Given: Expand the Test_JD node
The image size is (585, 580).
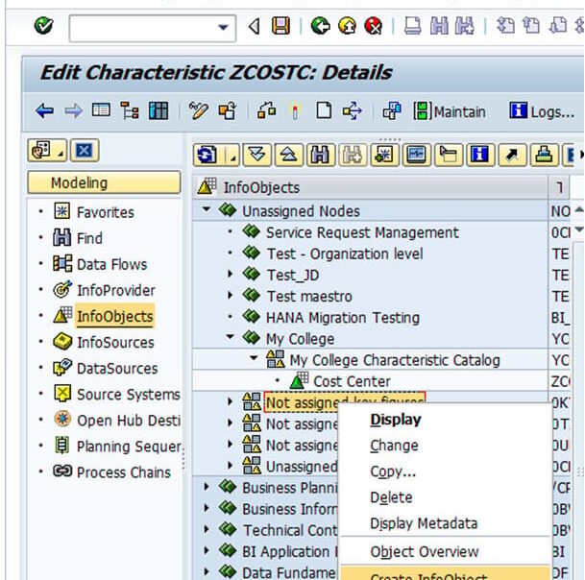Looking at the screenshot, I should (231, 275).
